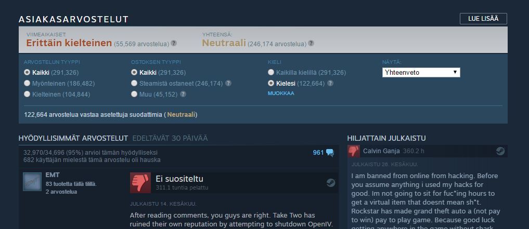529x229 pixels.
Task: Select Kielteinen review type radio button
Action: [x=27, y=95]
